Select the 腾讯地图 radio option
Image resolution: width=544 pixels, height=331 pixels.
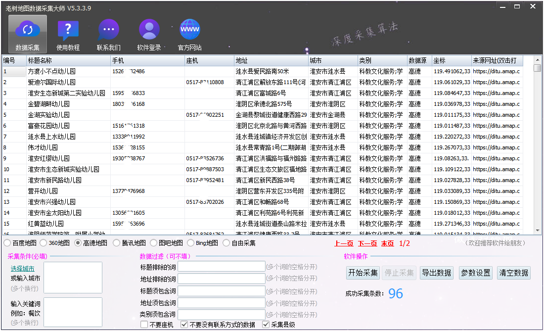pos(117,243)
